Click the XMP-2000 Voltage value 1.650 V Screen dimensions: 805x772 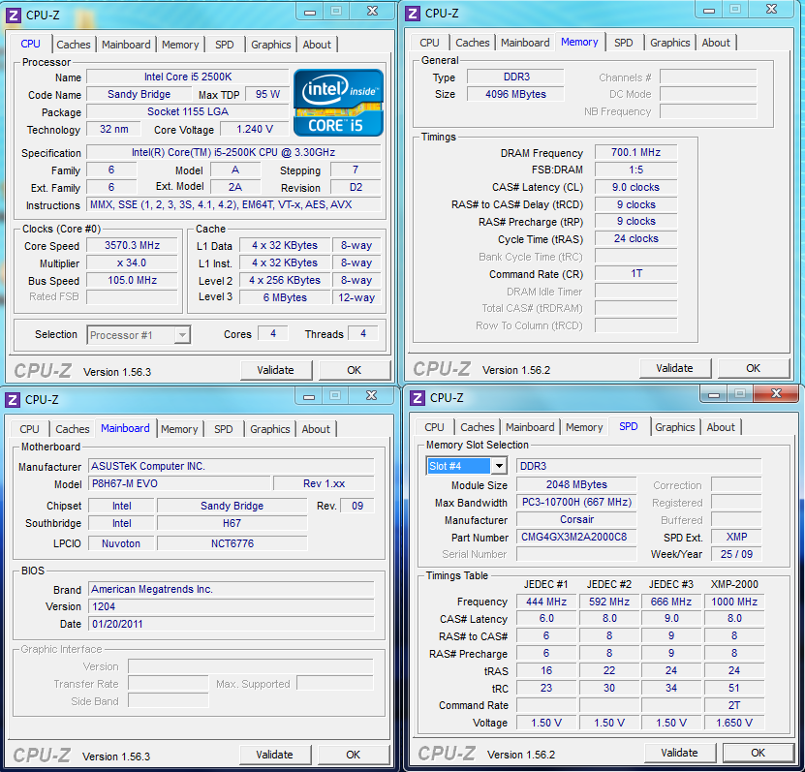[734, 723]
